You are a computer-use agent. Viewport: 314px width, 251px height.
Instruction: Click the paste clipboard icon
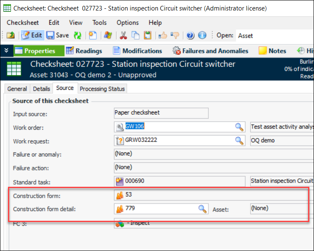pyautogui.click(x=148, y=35)
